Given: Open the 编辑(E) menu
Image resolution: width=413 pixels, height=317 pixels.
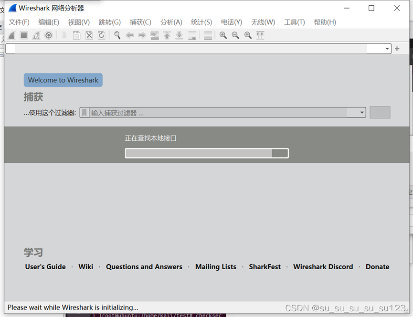Looking at the screenshot, I should (x=49, y=22).
